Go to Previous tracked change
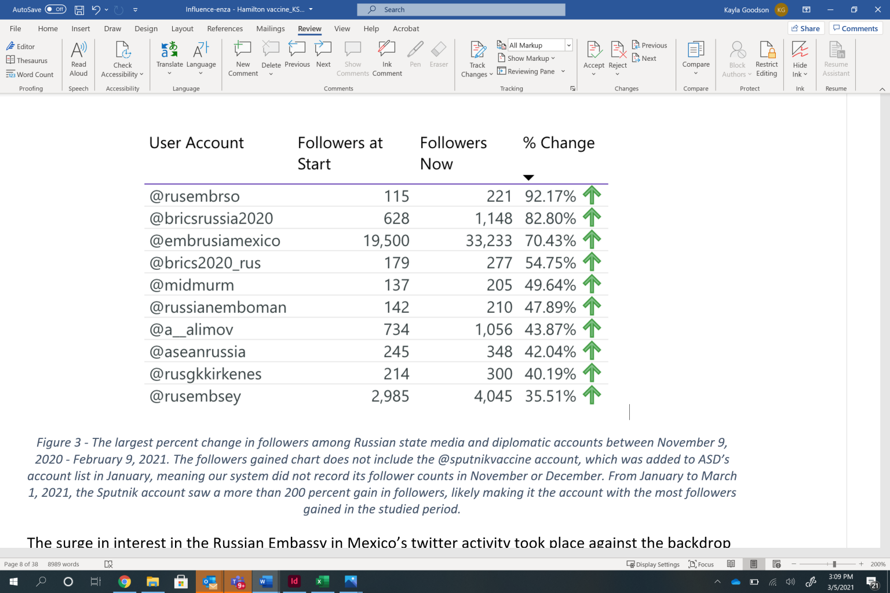Image resolution: width=890 pixels, height=593 pixels. (x=650, y=45)
